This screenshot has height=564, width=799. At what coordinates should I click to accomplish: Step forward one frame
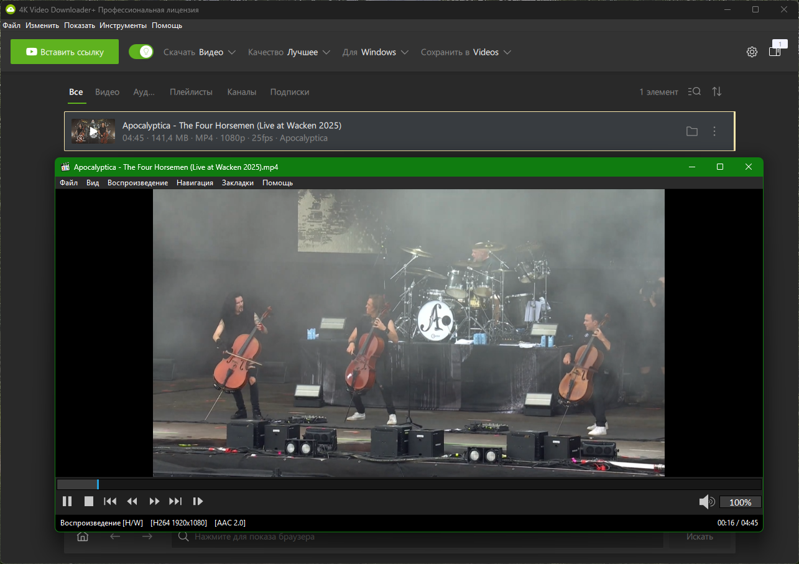pos(198,501)
